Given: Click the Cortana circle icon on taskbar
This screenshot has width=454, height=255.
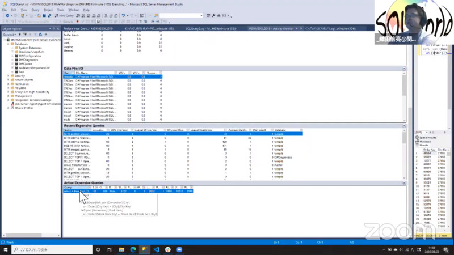Looking at the screenshot, I should coord(98,249).
